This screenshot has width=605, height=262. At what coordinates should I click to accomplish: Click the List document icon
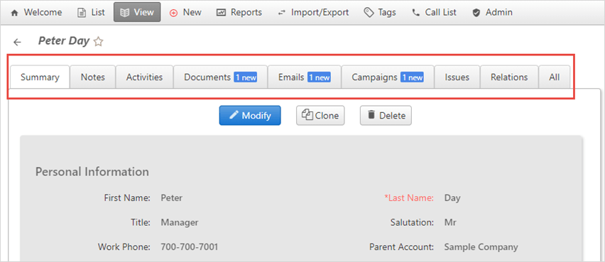click(x=82, y=13)
